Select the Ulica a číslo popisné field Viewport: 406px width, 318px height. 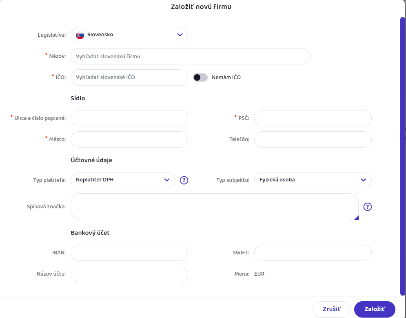129,118
